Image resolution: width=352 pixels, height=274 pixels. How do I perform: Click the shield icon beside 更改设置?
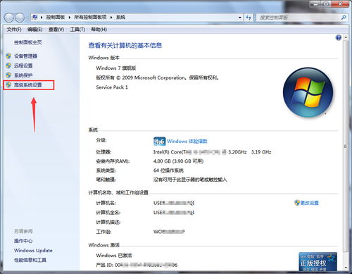point(297,203)
